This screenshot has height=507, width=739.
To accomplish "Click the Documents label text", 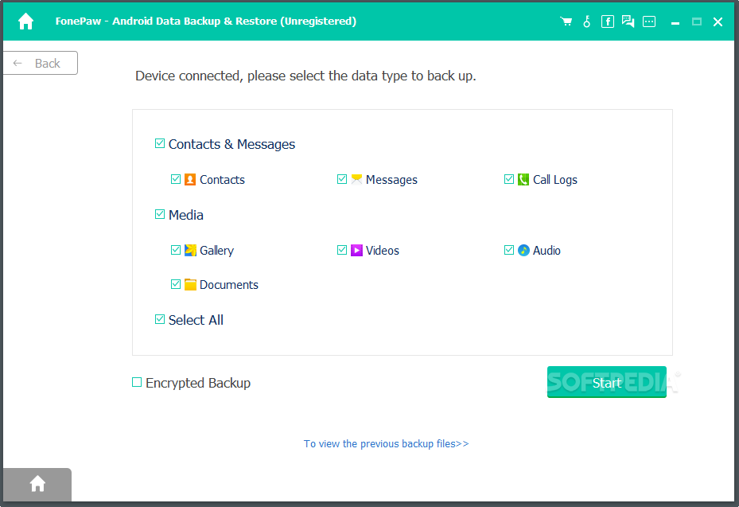I will coord(228,285).
